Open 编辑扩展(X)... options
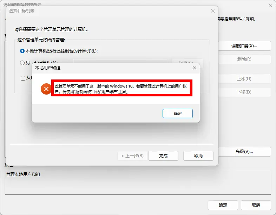This screenshot has height=215, width=276. (244, 46)
